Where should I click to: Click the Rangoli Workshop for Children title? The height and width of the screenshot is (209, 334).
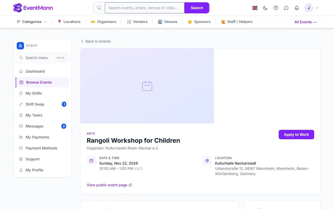tap(133, 140)
